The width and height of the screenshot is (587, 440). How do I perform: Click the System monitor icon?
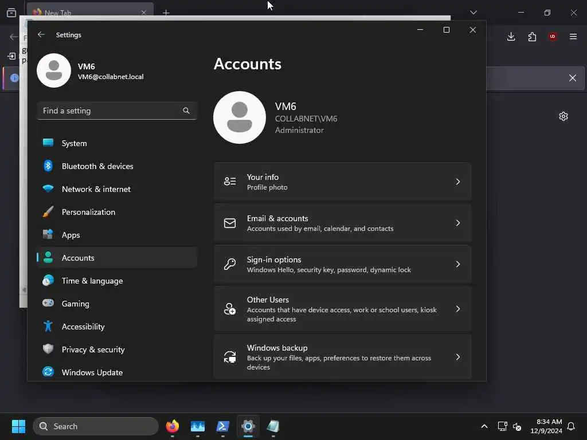(48, 143)
